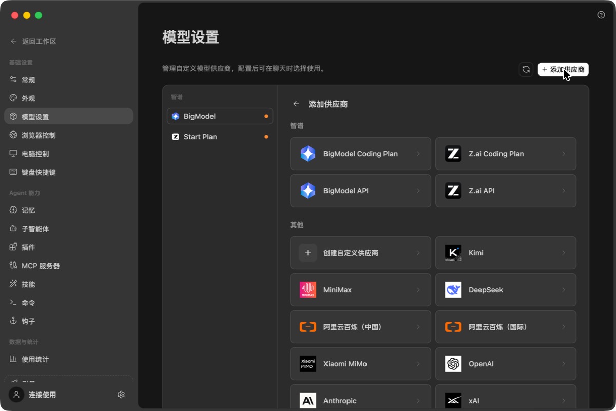Choose OpenAI provider

[x=506, y=364]
